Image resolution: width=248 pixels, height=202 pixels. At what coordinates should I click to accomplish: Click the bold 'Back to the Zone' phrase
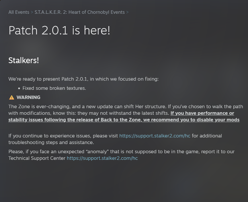(x=121, y=120)
